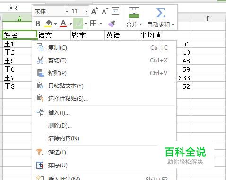Select the format painter brush icon

[112, 24]
